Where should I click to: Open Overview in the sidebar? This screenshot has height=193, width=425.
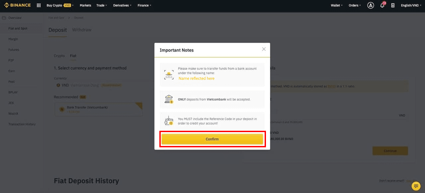[15, 18]
